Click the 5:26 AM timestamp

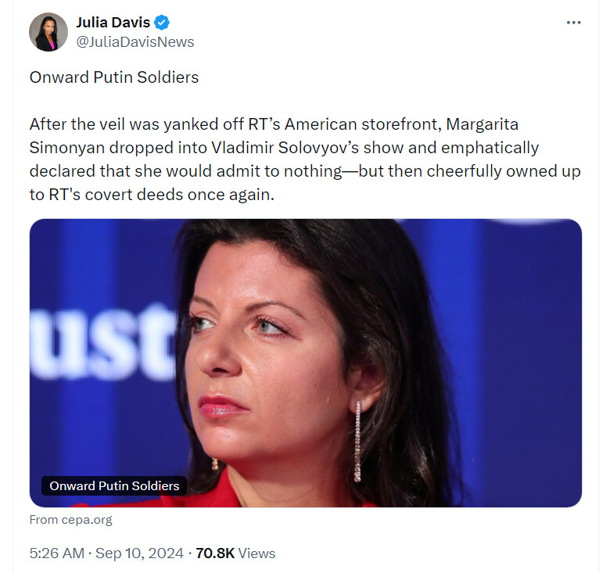57,553
